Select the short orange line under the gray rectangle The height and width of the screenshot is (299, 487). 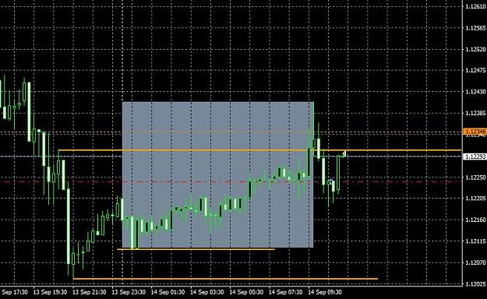point(196,249)
